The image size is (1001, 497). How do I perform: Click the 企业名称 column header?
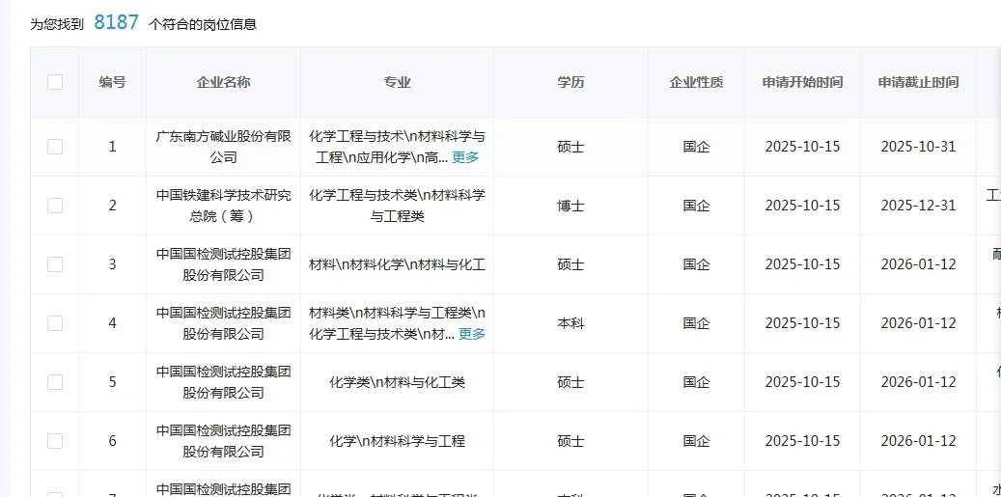pyautogui.click(x=223, y=82)
